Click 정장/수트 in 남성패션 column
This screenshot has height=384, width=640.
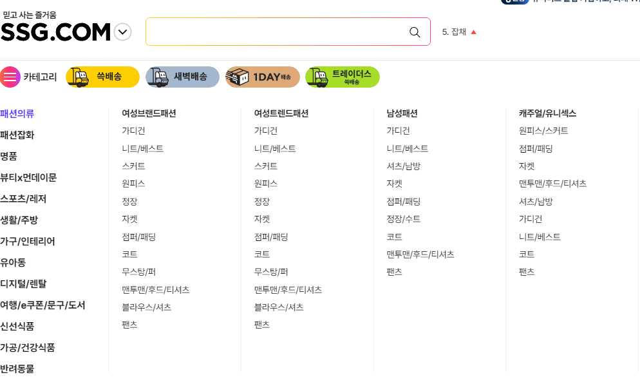tap(403, 219)
